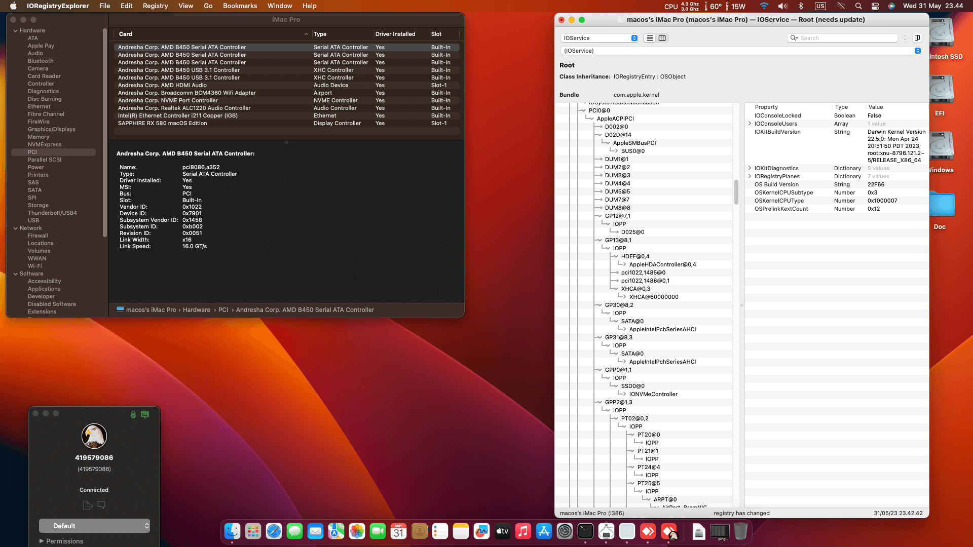Launch Music from the Dock
Screen dimensions: 973x547
click(x=523, y=531)
